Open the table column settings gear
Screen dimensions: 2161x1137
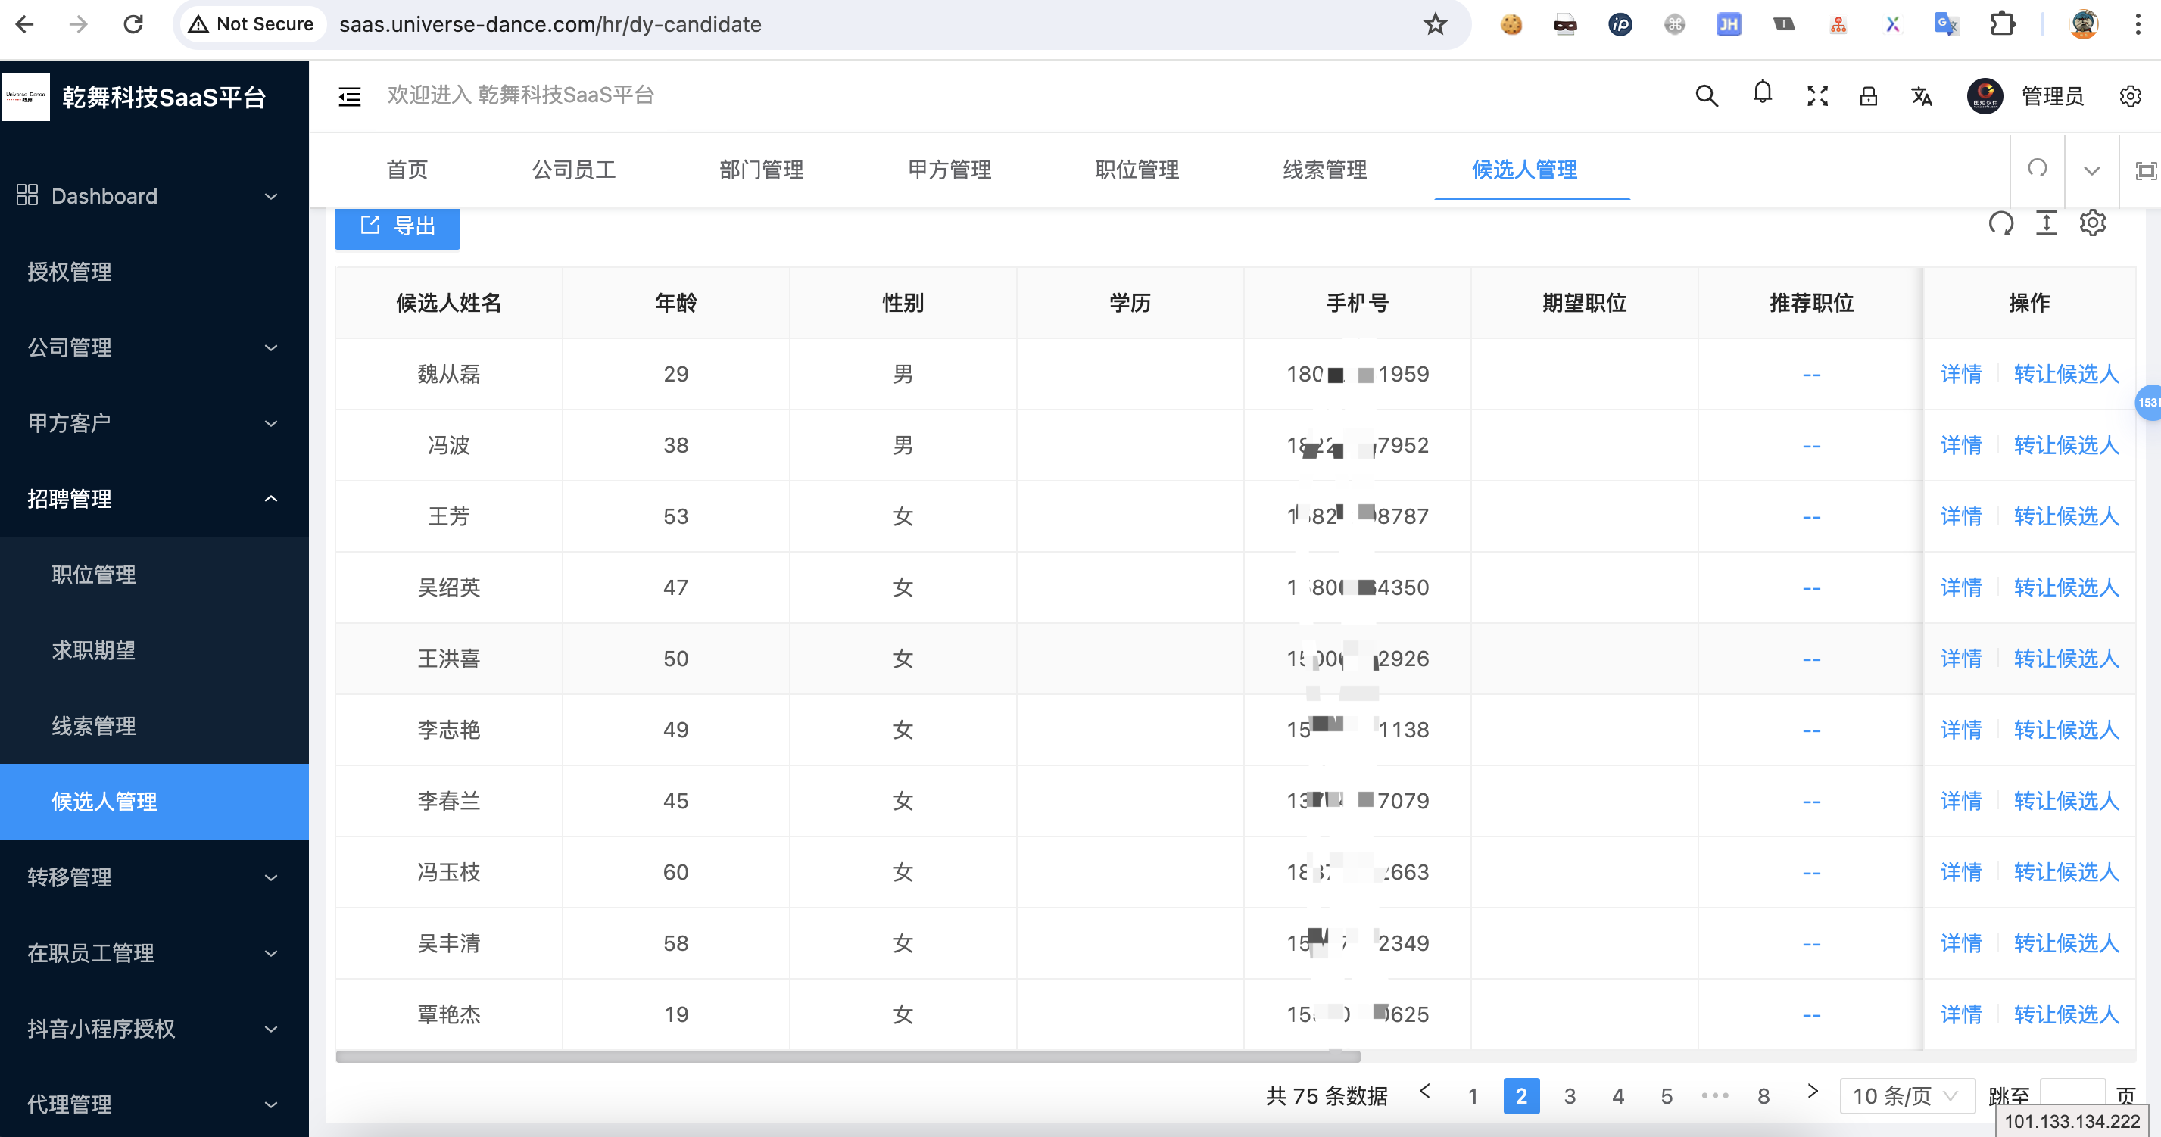tap(2093, 223)
